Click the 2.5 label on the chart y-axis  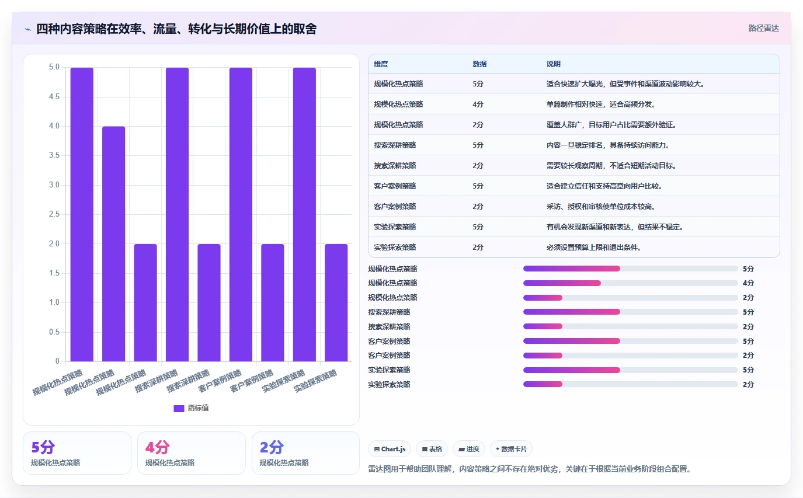pyautogui.click(x=54, y=214)
